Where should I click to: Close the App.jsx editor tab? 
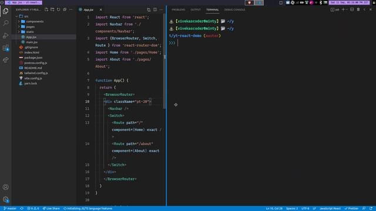[100, 9]
